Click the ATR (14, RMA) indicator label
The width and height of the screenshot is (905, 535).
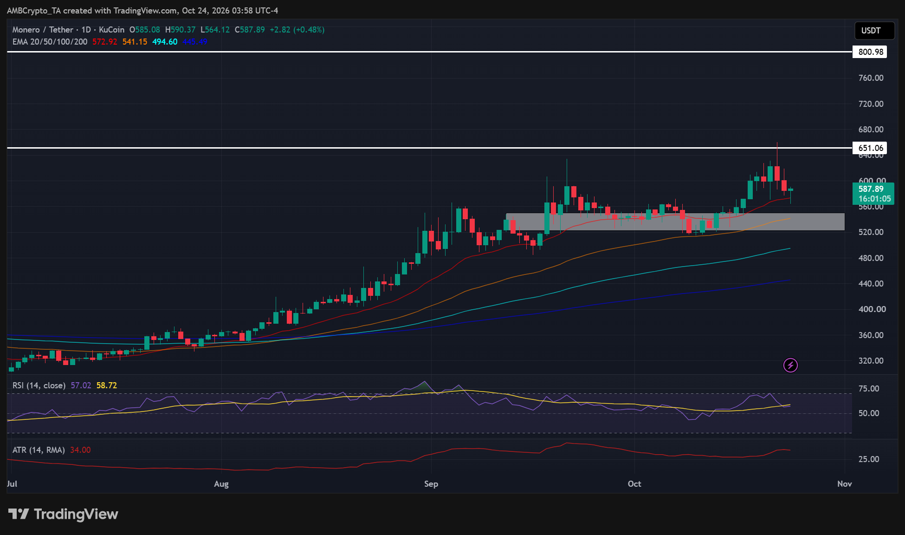39,450
